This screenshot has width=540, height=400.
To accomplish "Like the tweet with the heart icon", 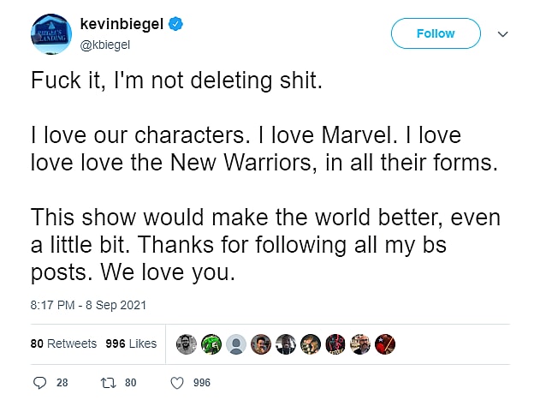I will [x=177, y=383].
